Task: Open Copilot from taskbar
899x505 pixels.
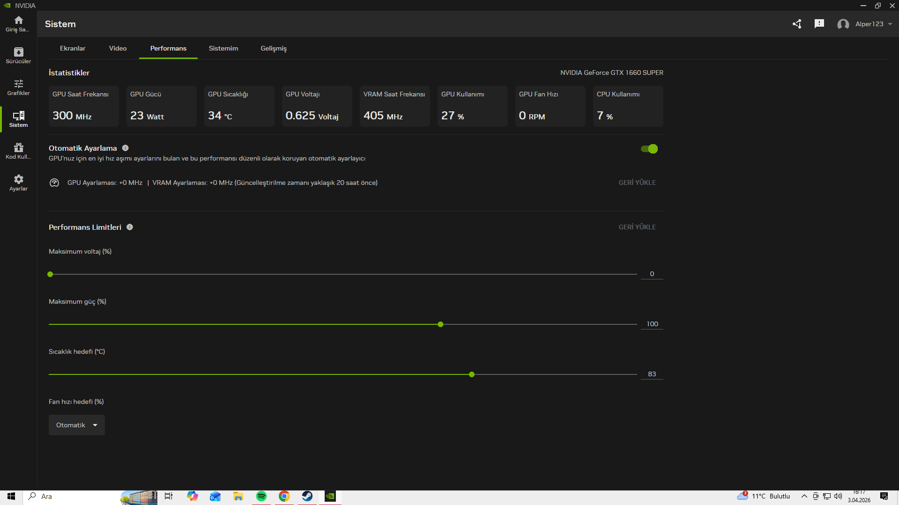Action: pyautogui.click(x=193, y=497)
